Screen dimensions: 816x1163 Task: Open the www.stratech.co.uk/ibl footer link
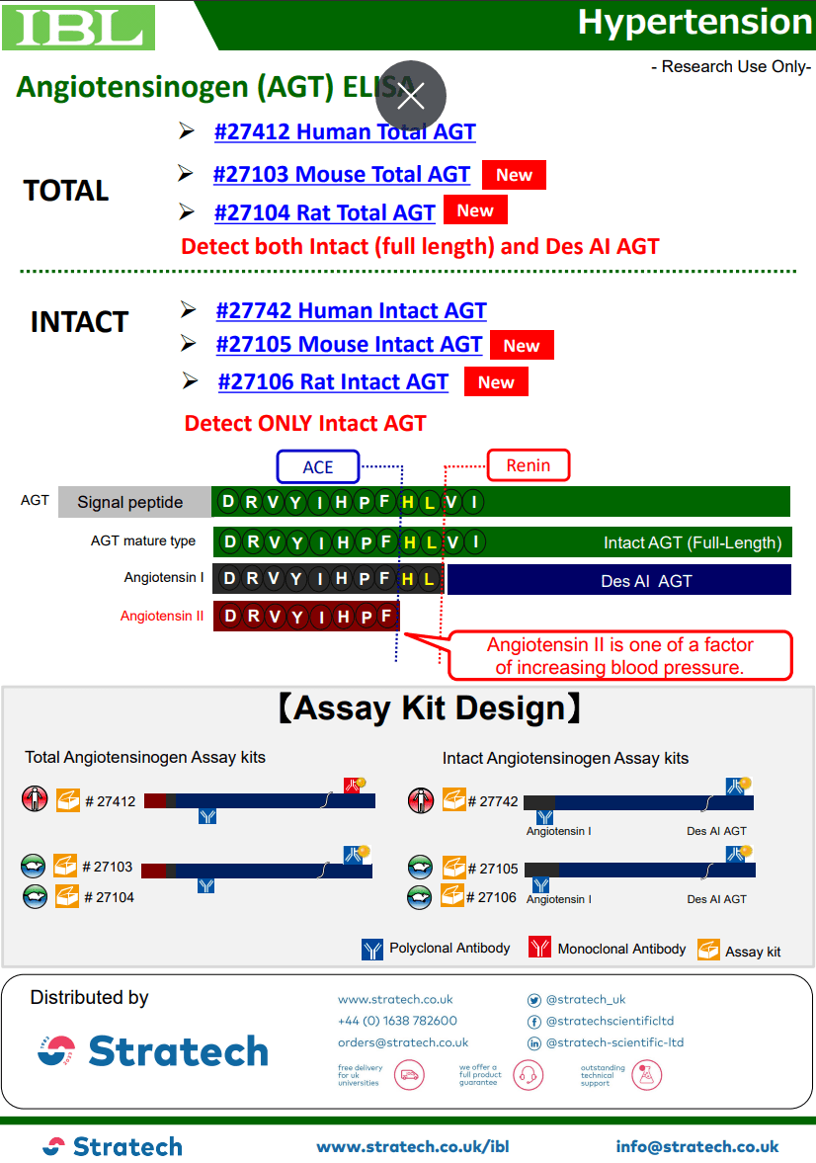(413, 1147)
